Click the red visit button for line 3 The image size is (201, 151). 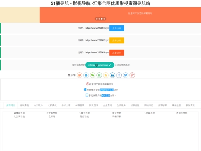click(117, 53)
